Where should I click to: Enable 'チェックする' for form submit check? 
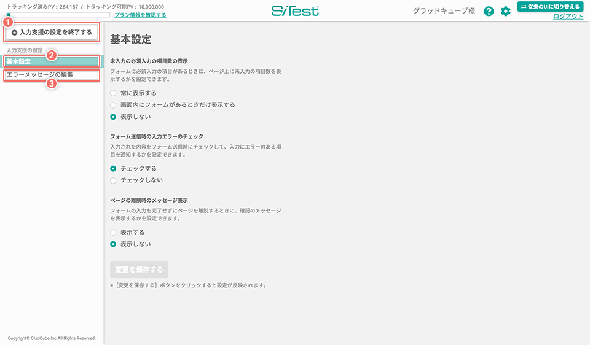pos(113,168)
